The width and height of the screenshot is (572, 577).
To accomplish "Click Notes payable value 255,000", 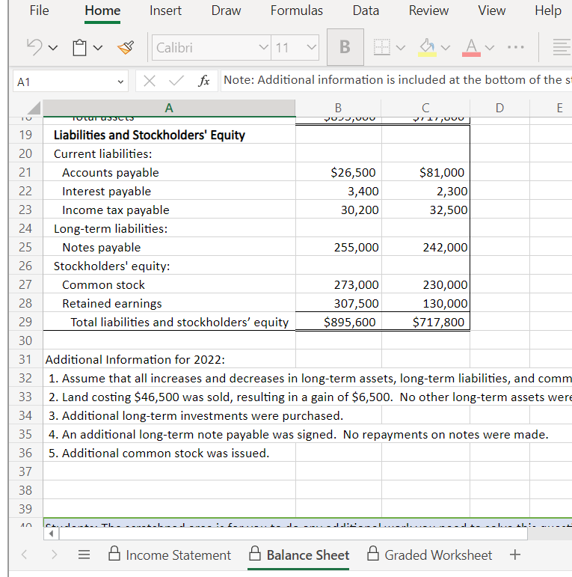I will [338, 247].
